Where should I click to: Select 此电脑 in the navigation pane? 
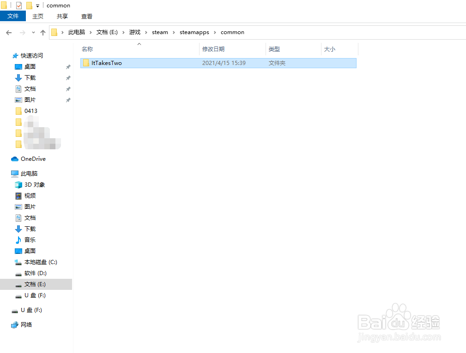(x=29, y=174)
